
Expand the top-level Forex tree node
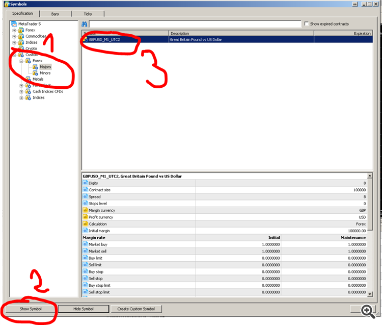coord(14,30)
